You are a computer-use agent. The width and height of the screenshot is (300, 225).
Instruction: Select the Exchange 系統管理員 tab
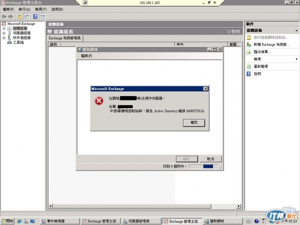click(x=64, y=38)
